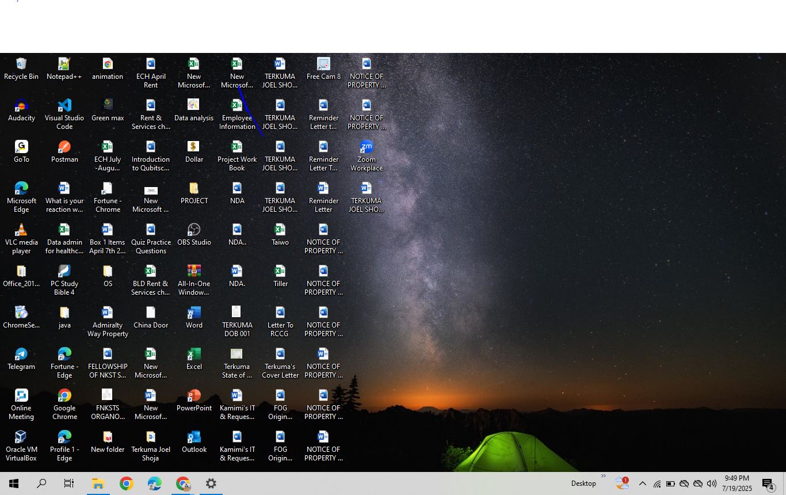Open the Windows Start menu

pyautogui.click(x=14, y=483)
